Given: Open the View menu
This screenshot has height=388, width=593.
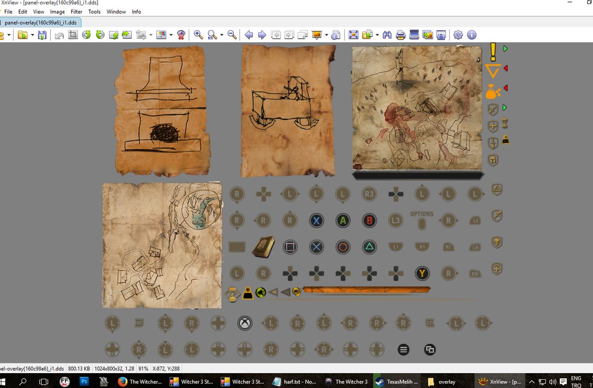Looking at the screenshot, I should point(39,12).
